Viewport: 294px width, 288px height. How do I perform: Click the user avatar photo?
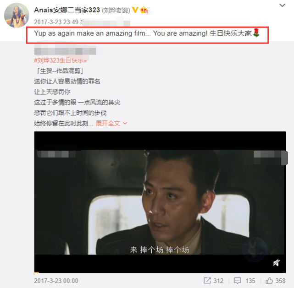17,15
